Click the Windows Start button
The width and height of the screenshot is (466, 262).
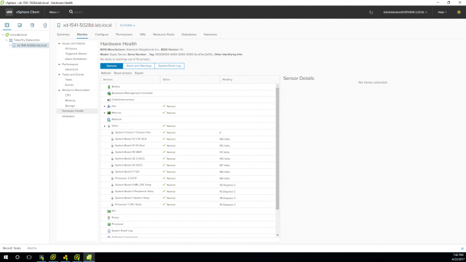click(x=5, y=257)
